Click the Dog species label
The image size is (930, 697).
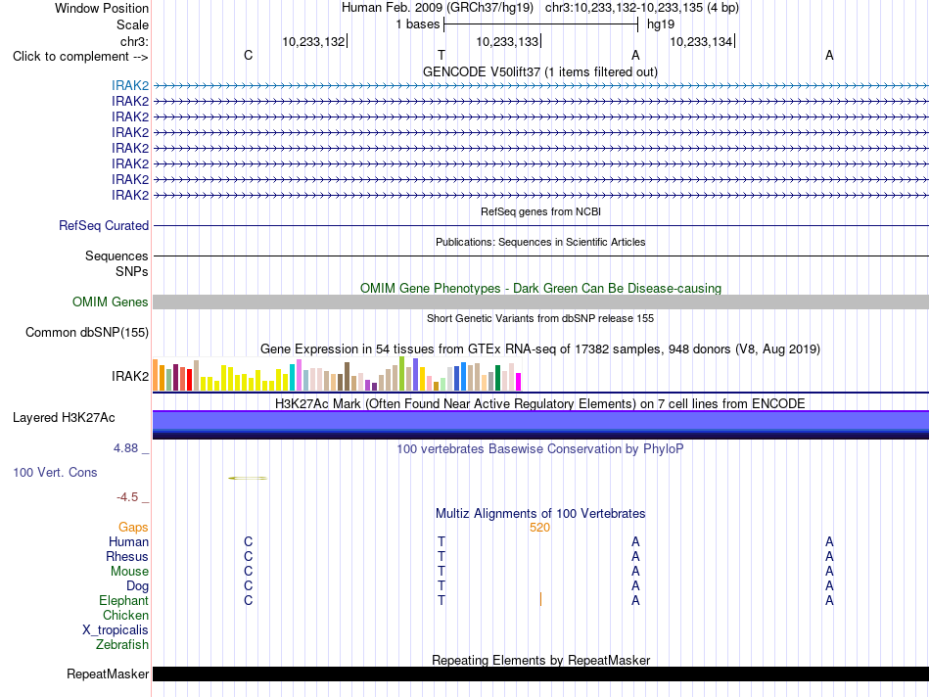pos(138,586)
